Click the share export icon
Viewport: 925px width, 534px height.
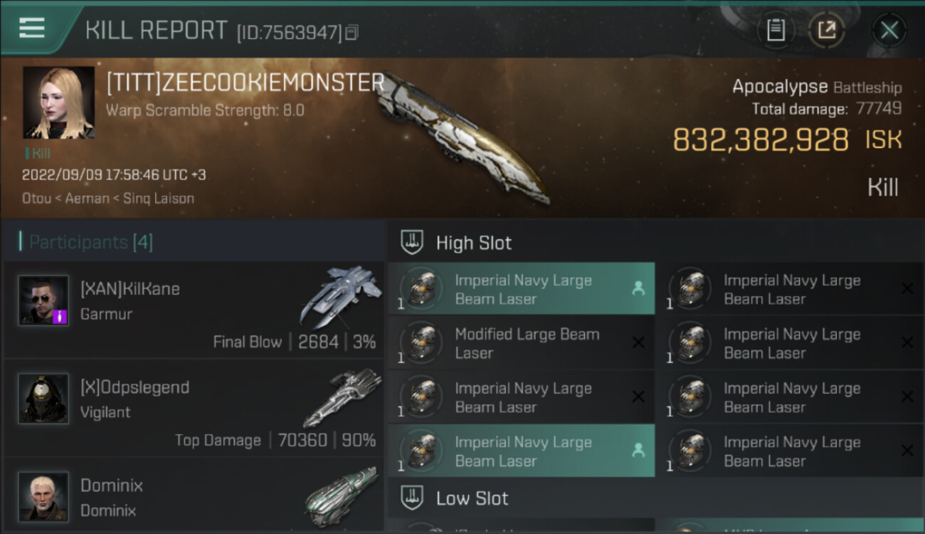tap(826, 30)
